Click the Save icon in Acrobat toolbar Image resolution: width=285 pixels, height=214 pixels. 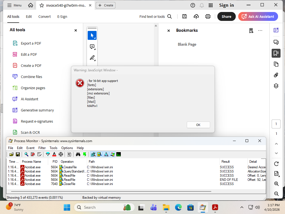point(185,16)
